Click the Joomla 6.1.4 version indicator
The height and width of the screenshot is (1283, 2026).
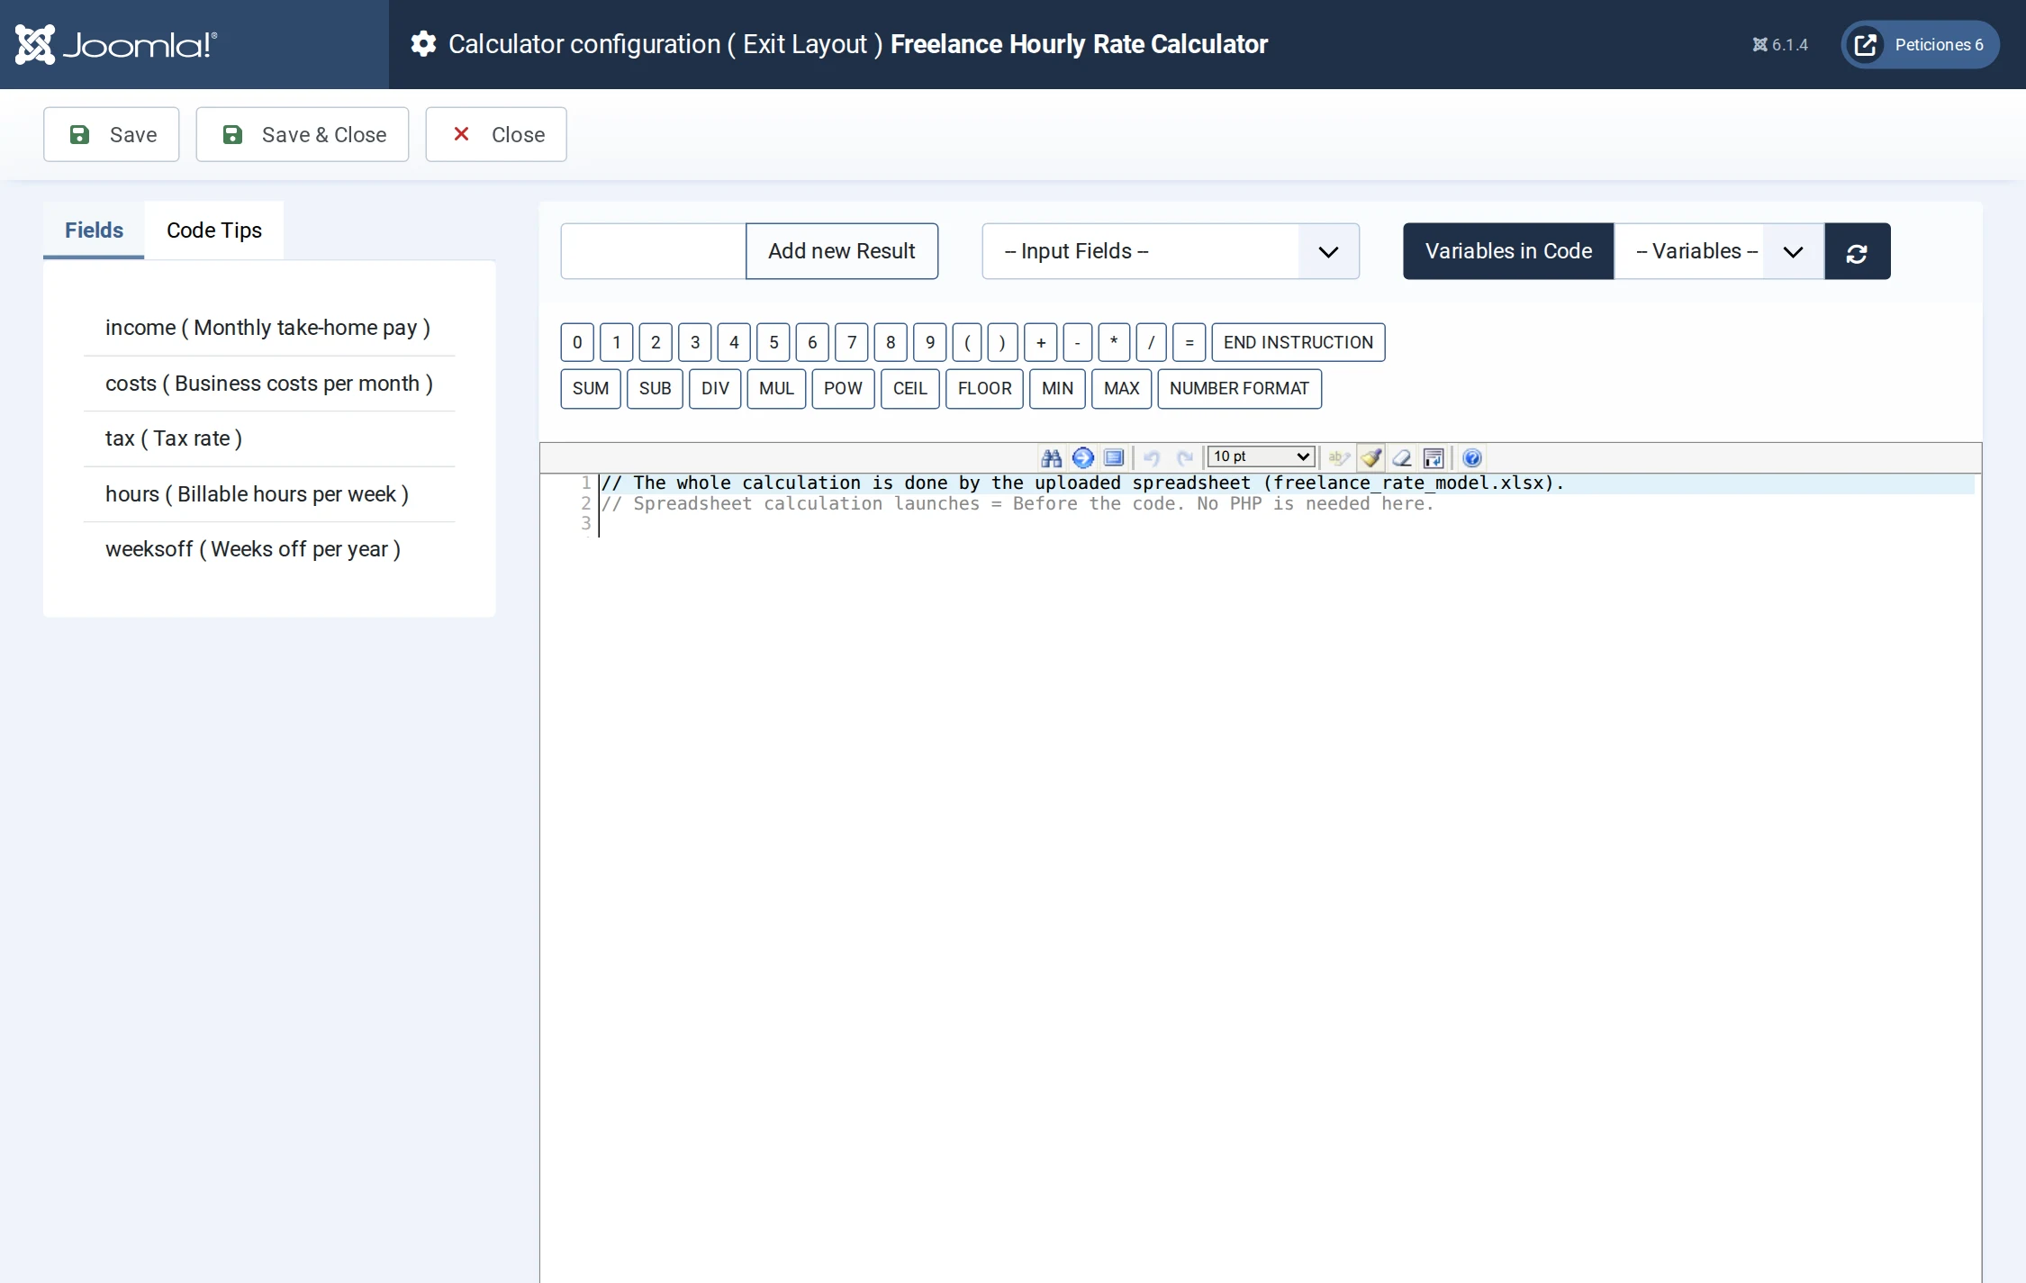tap(1779, 45)
